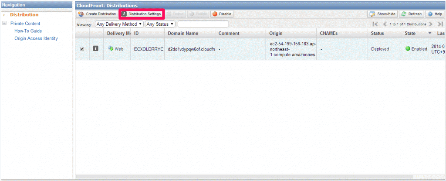Open the How-To Guide link

[28, 31]
